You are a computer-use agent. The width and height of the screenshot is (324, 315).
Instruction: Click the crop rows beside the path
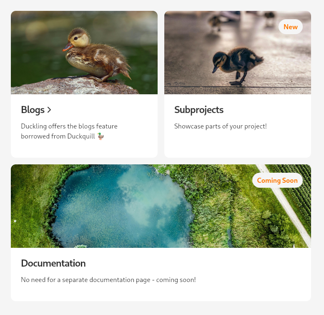[x=298, y=186]
